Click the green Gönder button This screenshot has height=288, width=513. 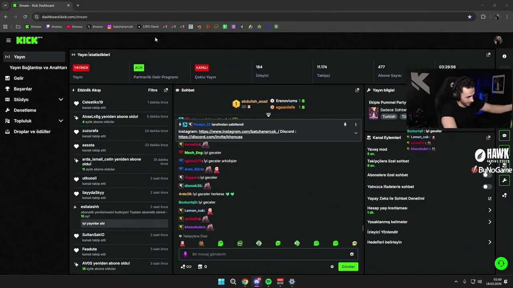pyautogui.click(x=348, y=267)
